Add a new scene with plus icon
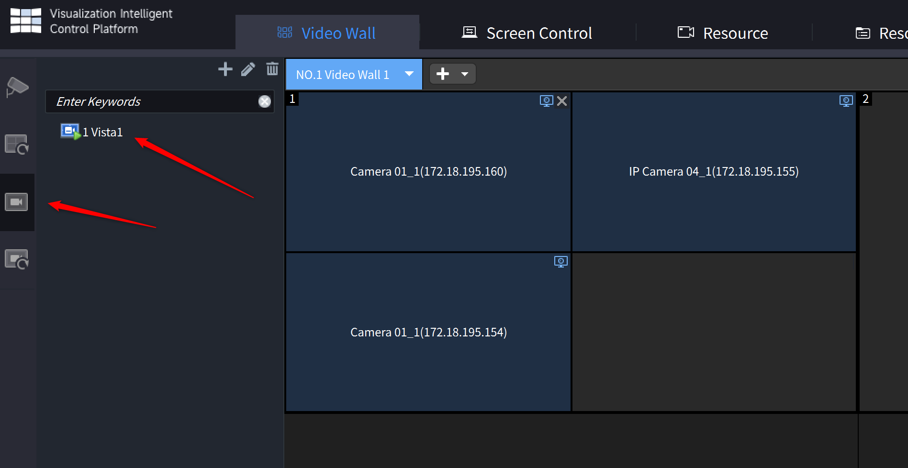The height and width of the screenshot is (468, 908). click(225, 69)
